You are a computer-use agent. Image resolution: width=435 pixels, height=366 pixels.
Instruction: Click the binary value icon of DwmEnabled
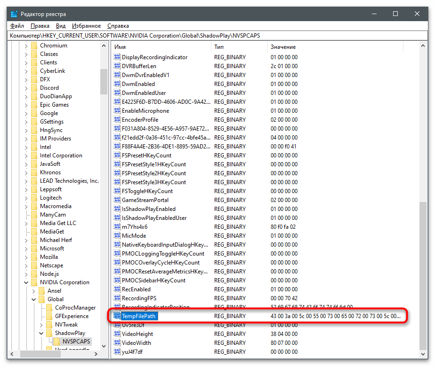pyautogui.click(x=117, y=84)
